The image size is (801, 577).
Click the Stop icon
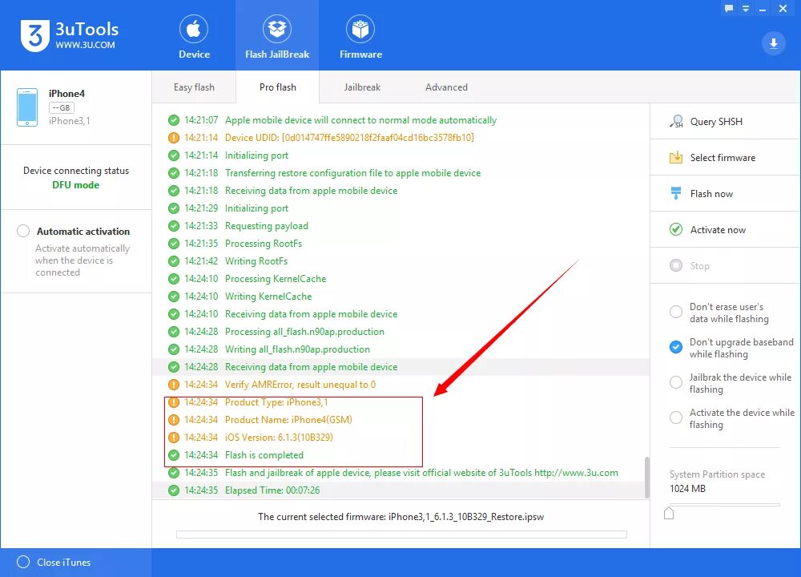pos(676,265)
